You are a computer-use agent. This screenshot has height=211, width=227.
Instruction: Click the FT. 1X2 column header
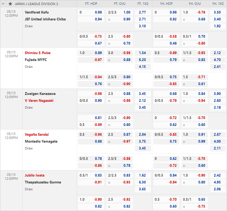click(143, 4)
